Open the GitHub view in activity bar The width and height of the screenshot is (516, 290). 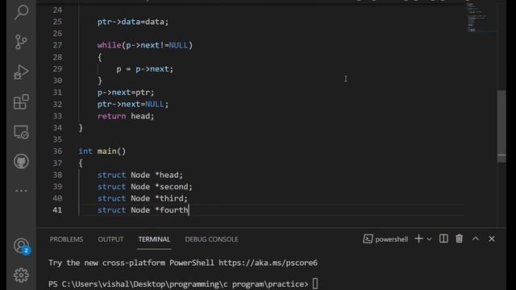(22, 161)
